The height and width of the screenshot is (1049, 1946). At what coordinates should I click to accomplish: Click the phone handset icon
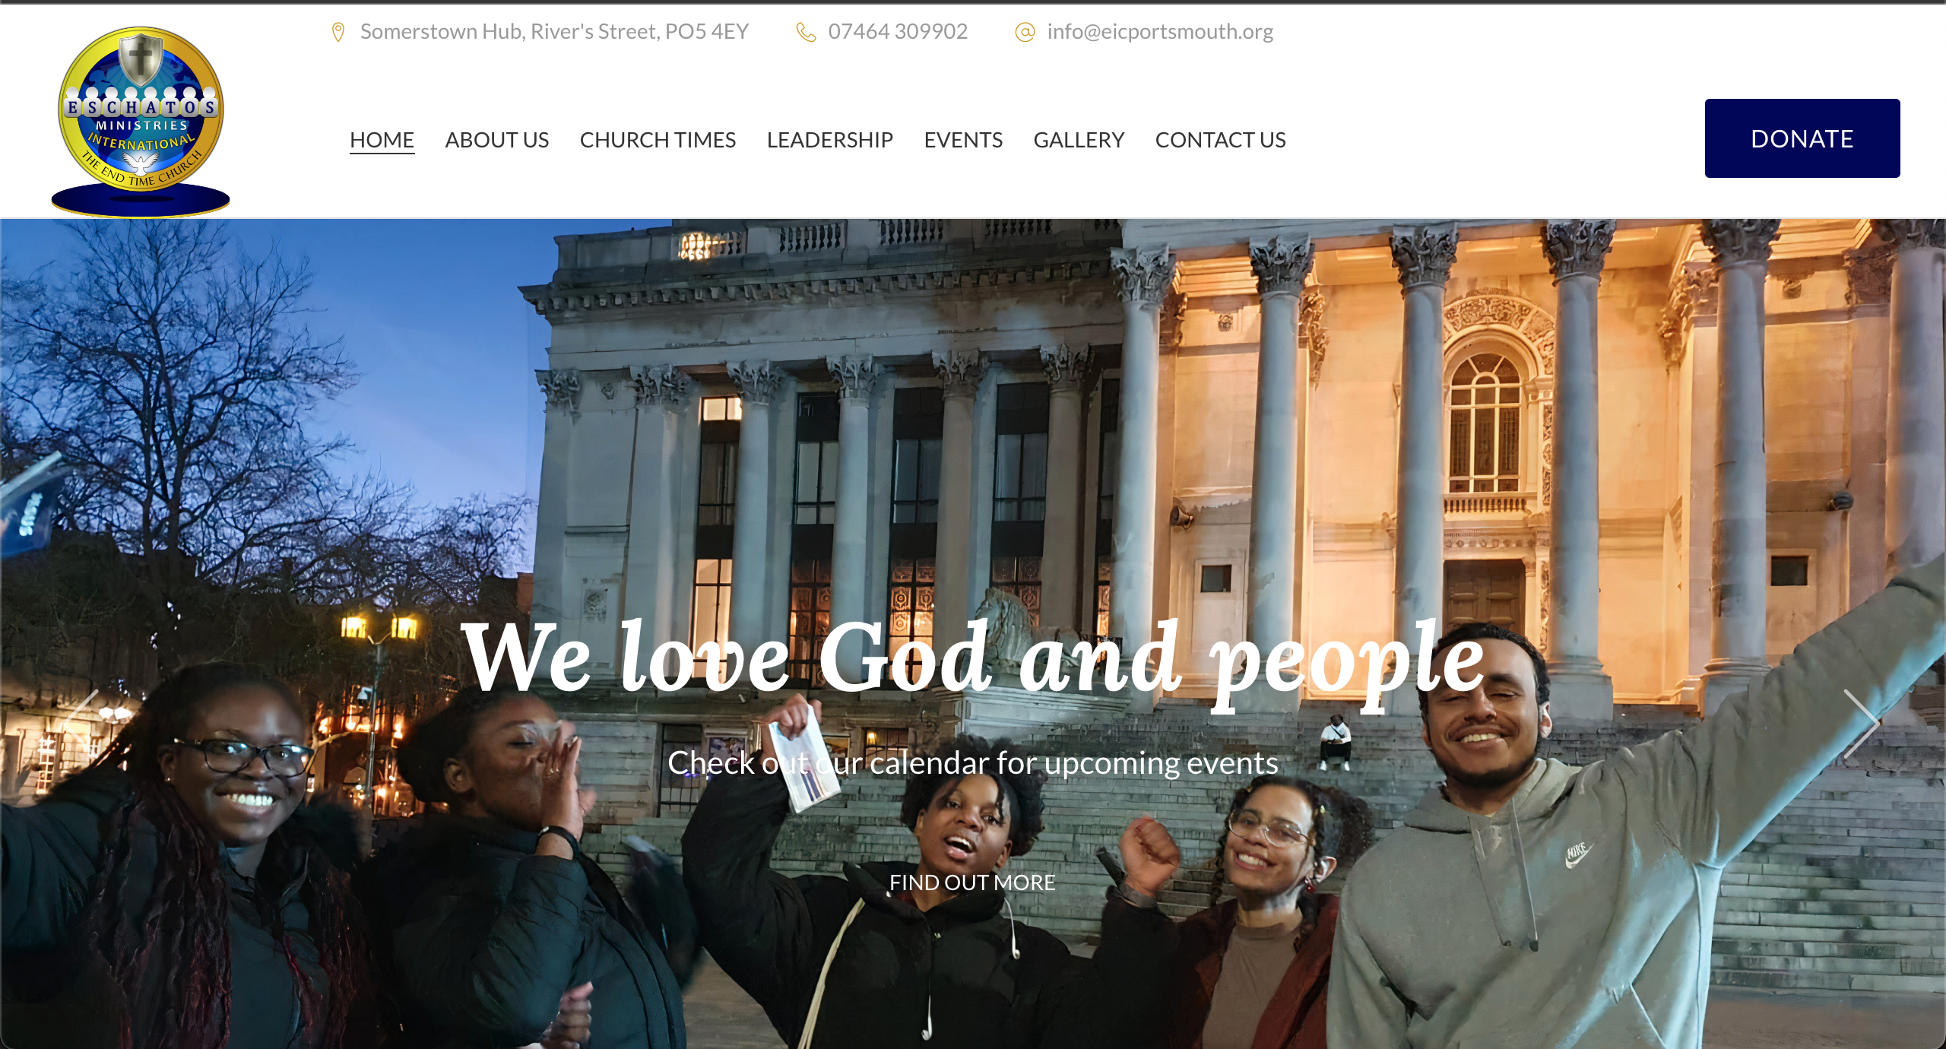click(806, 32)
